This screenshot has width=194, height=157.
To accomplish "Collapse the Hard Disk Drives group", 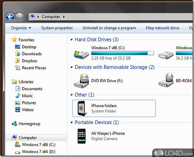I will [71, 40].
